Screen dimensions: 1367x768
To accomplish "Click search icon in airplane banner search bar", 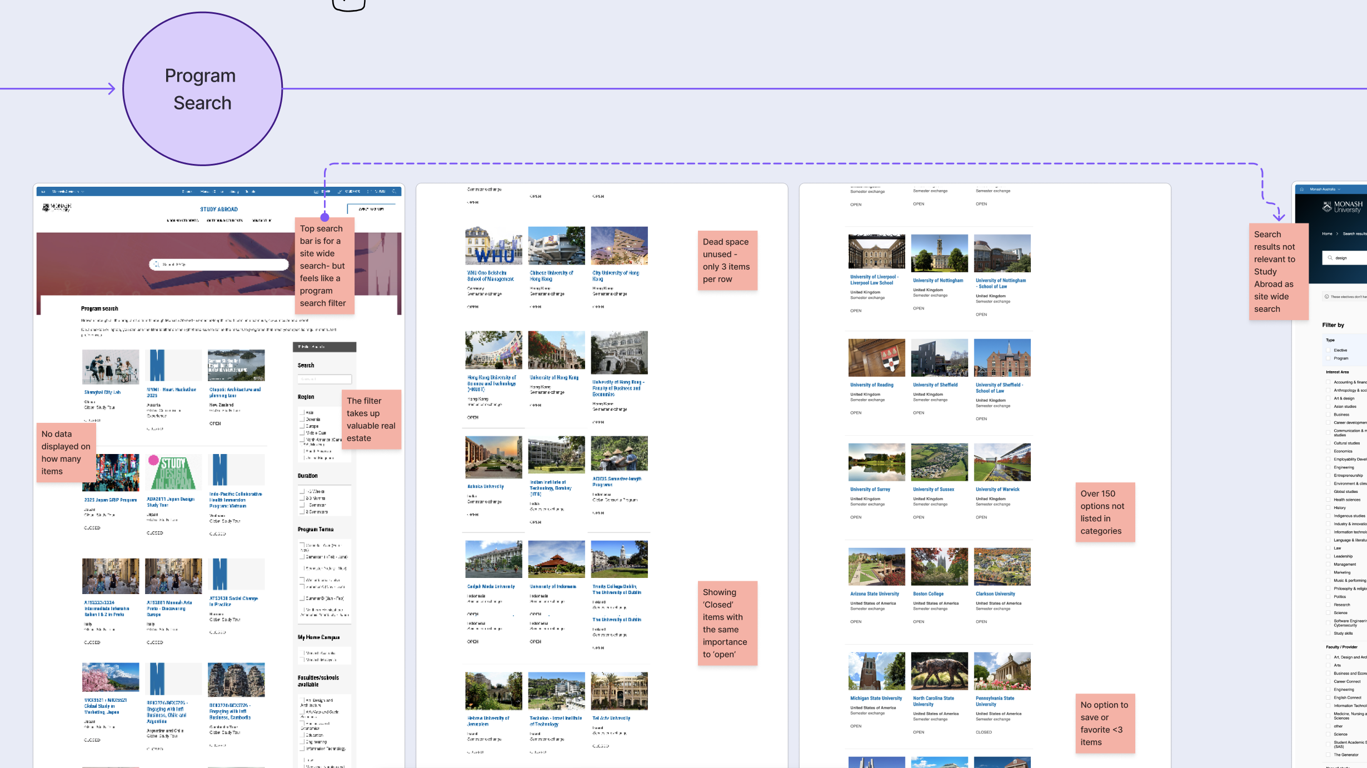I will click(157, 265).
